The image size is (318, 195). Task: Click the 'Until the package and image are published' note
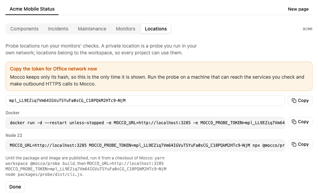[x=86, y=166]
